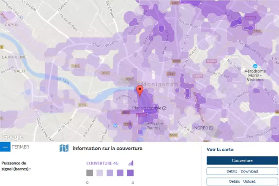Click the signal bars icon beside Couverture 4G
279x186 pixels.
coord(131,163)
